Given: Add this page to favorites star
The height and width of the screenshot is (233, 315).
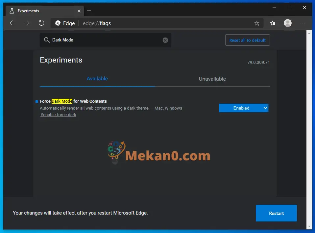Looking at the screenshot, I should pos(257,23).
